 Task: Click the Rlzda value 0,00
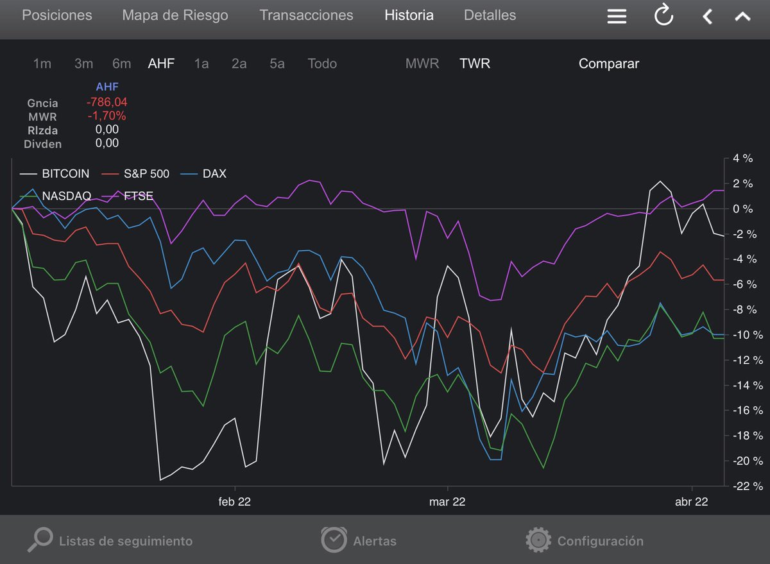(x=107, y=130)
